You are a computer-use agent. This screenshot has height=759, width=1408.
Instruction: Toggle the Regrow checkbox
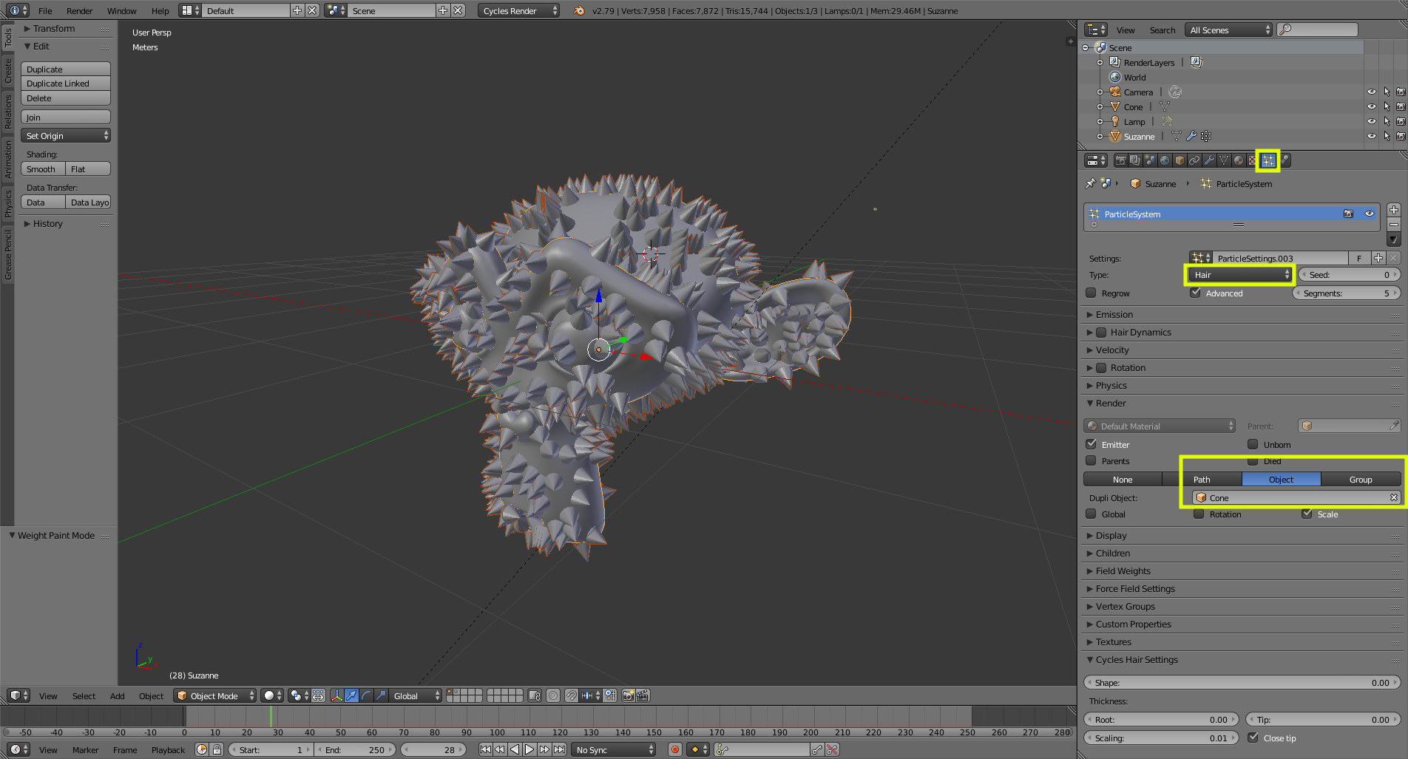[1091, 293]
